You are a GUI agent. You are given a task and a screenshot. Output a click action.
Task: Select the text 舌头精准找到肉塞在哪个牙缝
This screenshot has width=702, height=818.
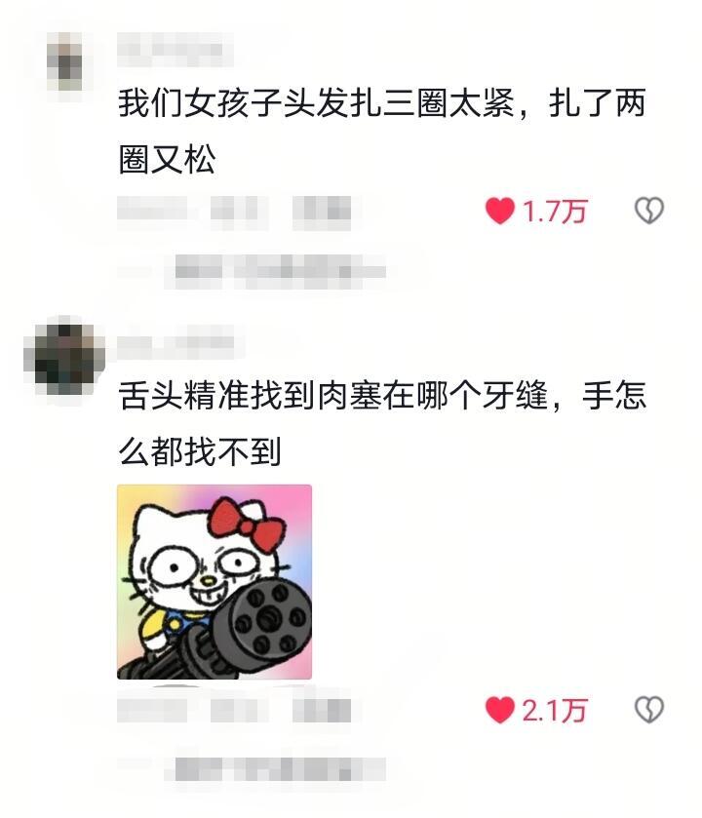coord(333,395)
